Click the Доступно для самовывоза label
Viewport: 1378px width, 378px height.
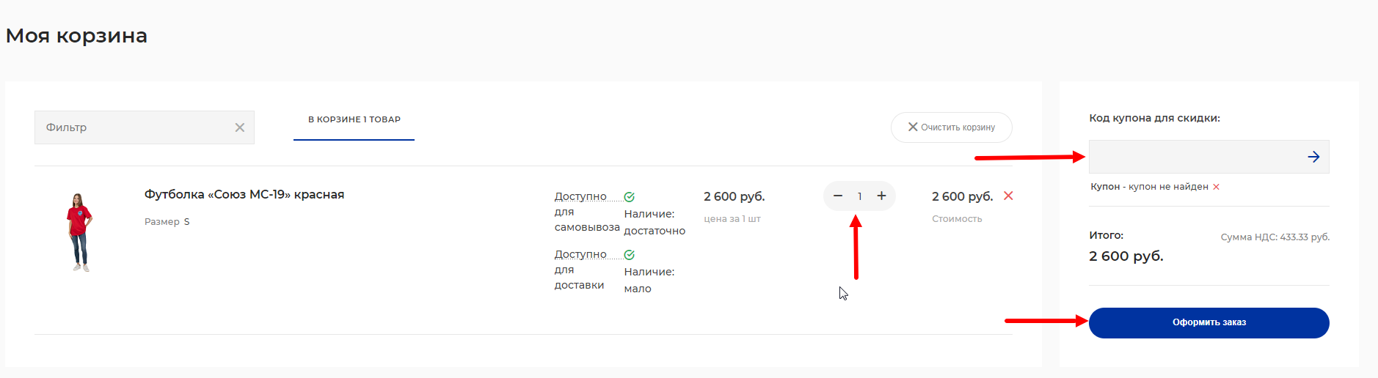click(587, 212)
